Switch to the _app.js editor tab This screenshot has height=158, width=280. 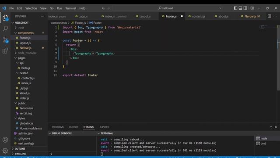point(83,16)
